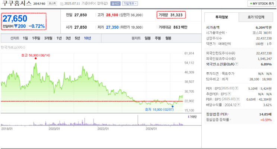
Task: Select the 1주일 line chart period
Action: (x=36, y=38)
